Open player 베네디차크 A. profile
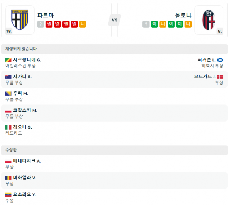 pos(27,161)
